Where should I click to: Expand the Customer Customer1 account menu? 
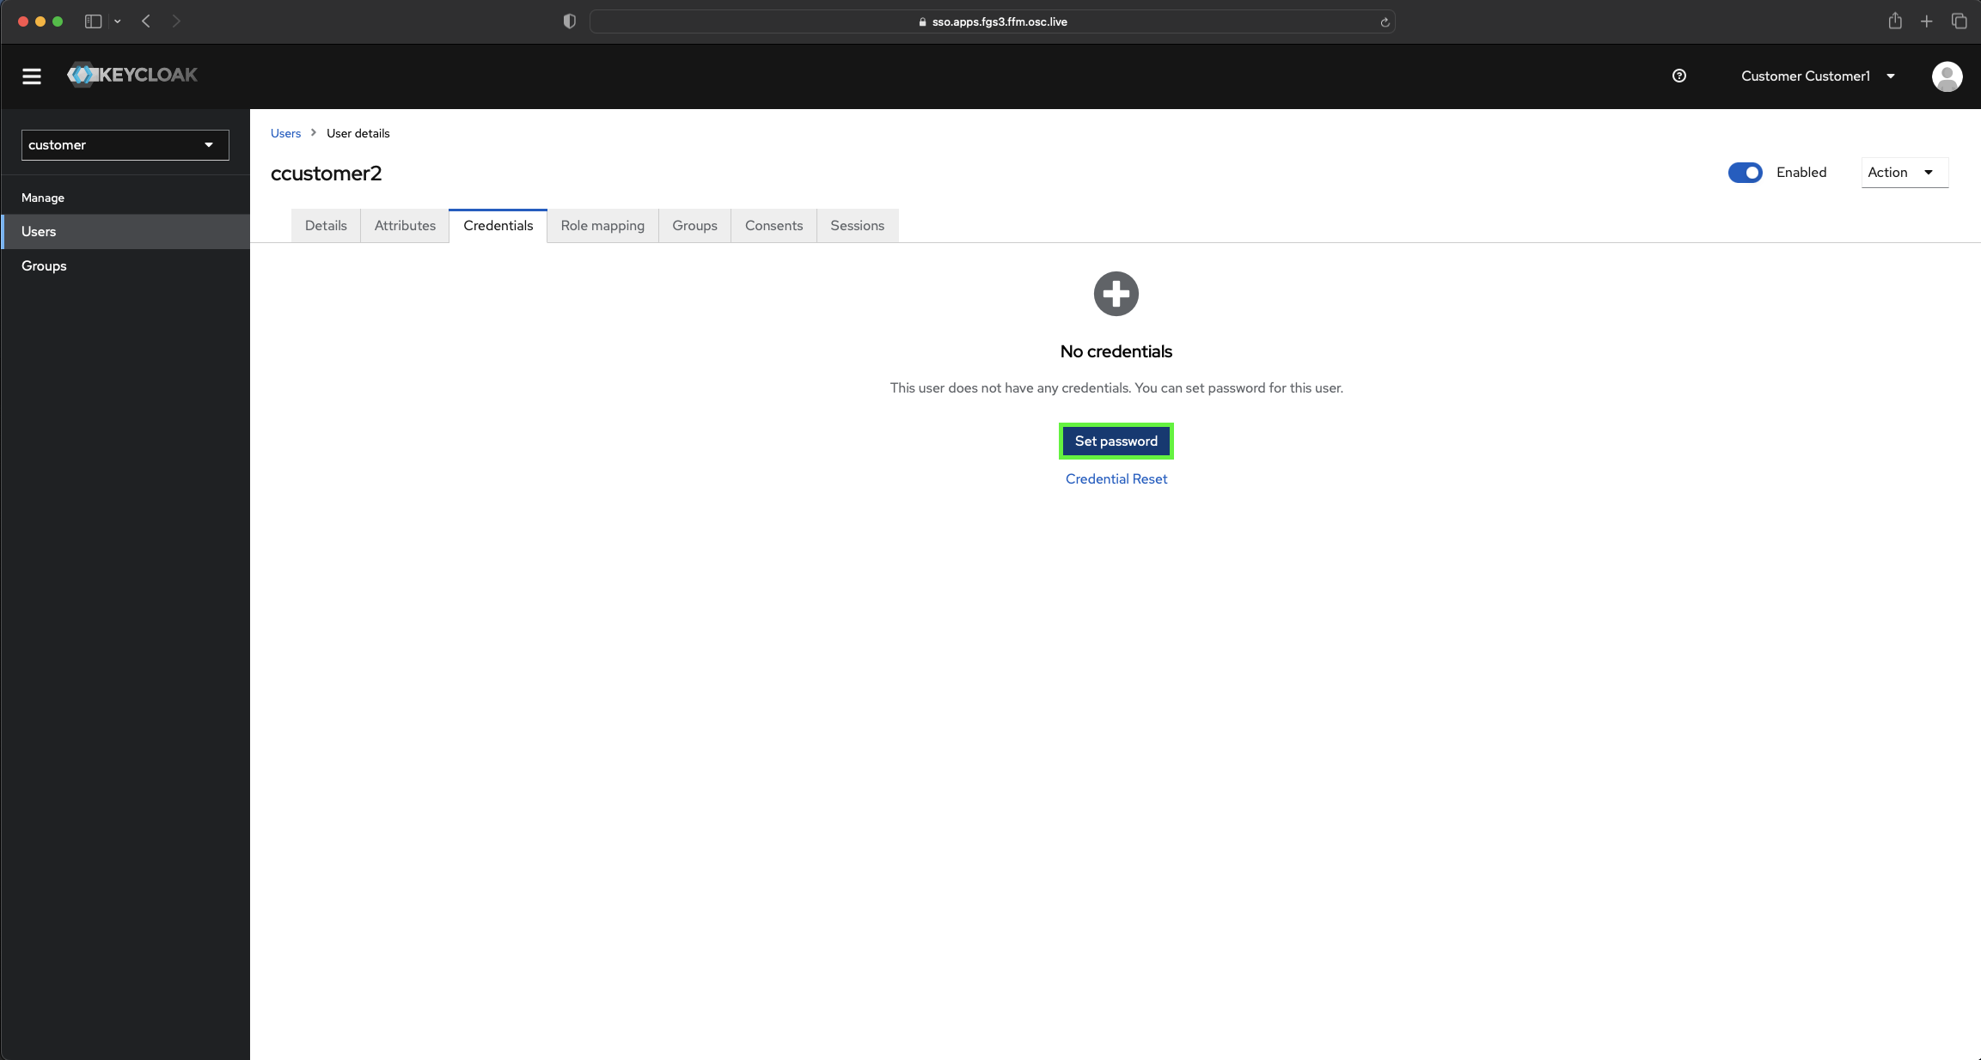pos(1816,76)
